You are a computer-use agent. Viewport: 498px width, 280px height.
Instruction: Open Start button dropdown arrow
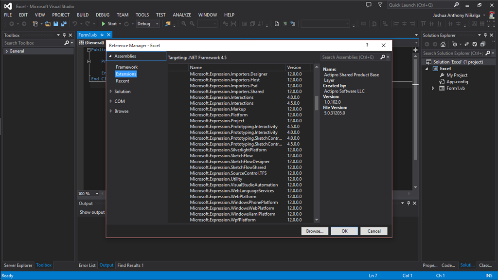[x=120, y=24]
